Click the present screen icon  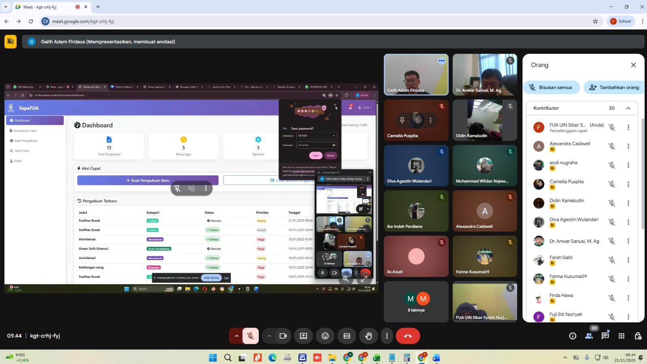(303, 336)
